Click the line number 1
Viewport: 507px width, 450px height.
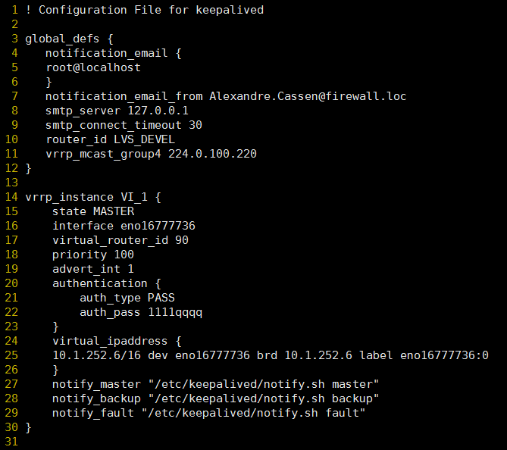[x=14, y=10]
